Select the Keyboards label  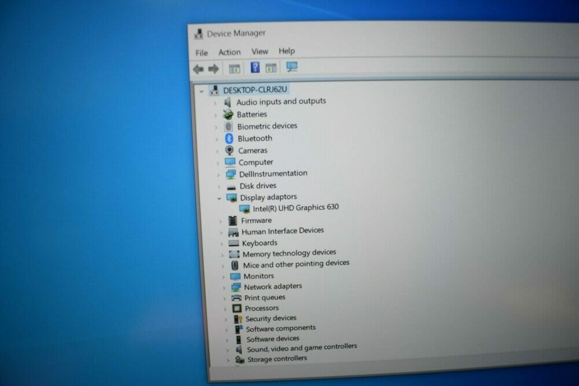coord(259,243)
